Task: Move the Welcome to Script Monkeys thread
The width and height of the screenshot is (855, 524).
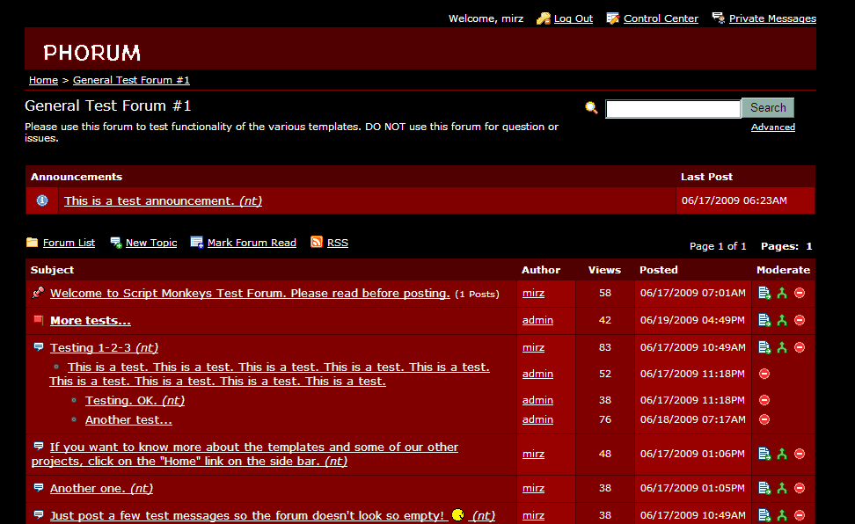Action: [764, 293]
